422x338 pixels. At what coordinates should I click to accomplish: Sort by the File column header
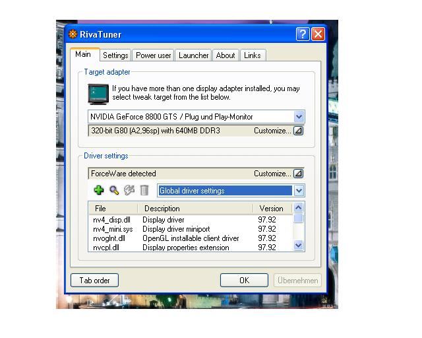tap(113, 209)
